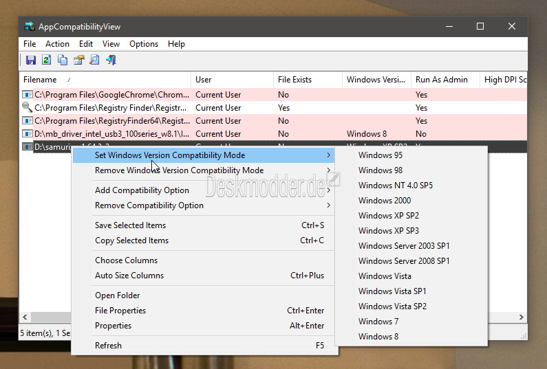The image size is (547, 369).
Task: Click the file icon of the GoogleChrome row
Action: pos(28,94)
